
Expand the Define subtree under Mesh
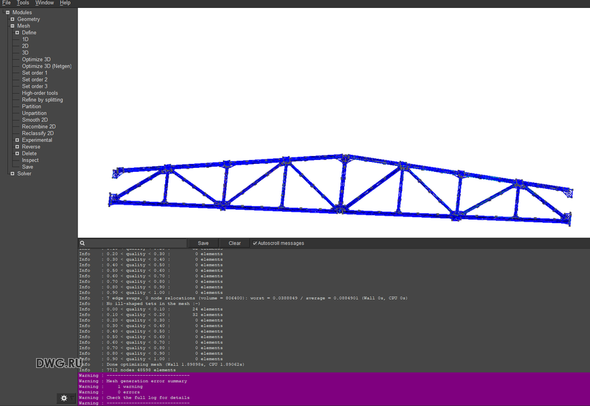[18, 33]
